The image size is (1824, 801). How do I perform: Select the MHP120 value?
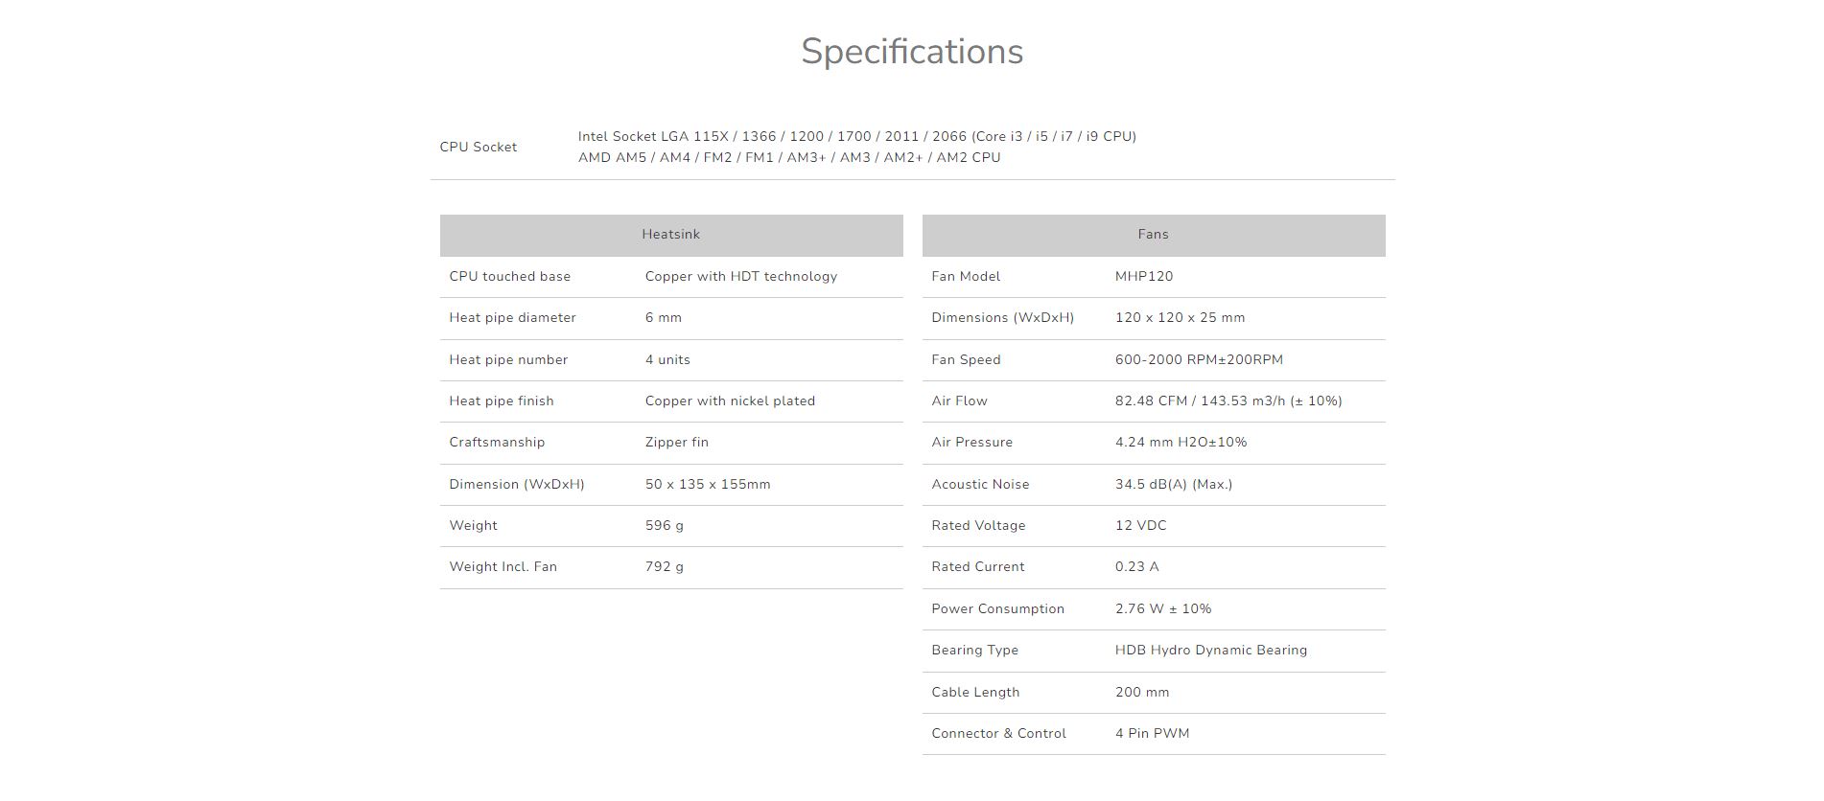pyautogui.click(x=1144, y=277)
